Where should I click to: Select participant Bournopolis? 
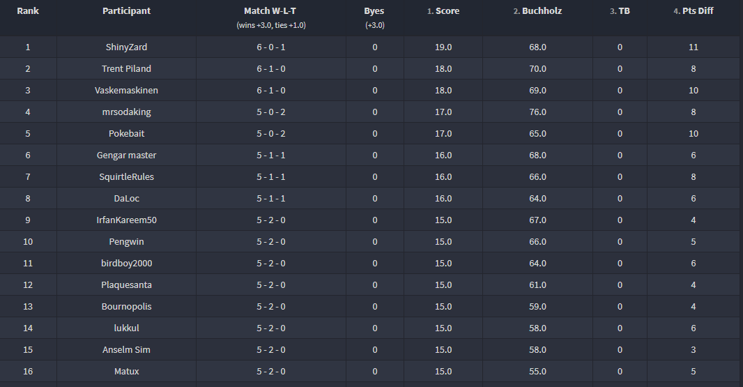127,306
